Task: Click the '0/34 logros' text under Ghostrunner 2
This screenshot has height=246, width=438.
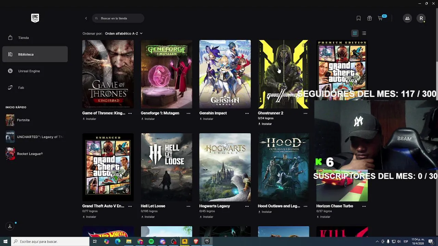Action: (266, 118)
